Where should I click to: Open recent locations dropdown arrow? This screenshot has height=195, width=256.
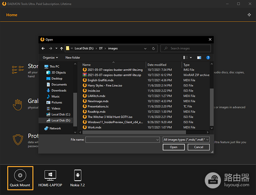pos(56,49)
